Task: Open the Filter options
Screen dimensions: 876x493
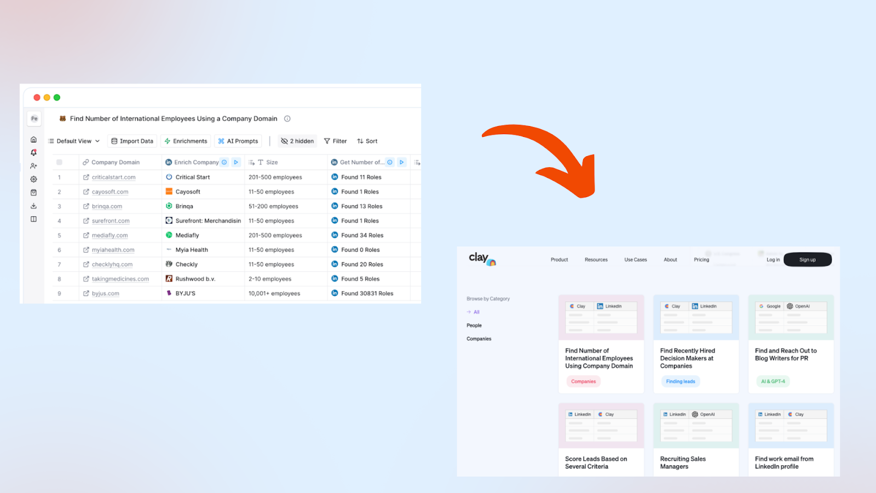Action: coord(335,141)
